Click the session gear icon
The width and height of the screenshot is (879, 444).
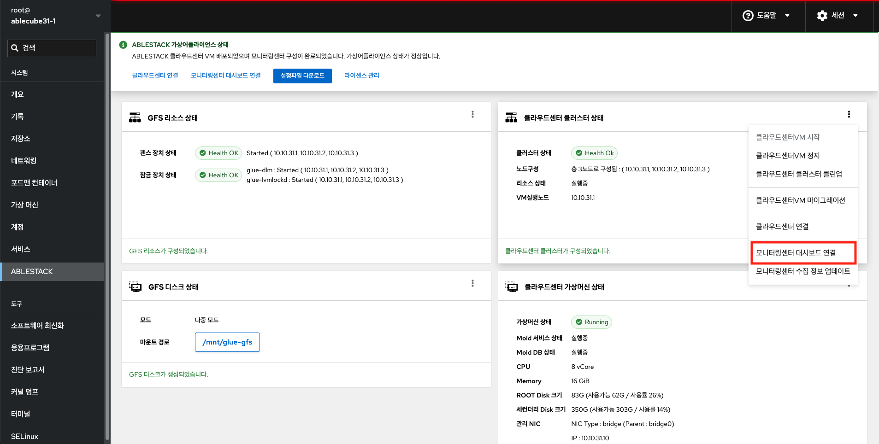point(822,16)
